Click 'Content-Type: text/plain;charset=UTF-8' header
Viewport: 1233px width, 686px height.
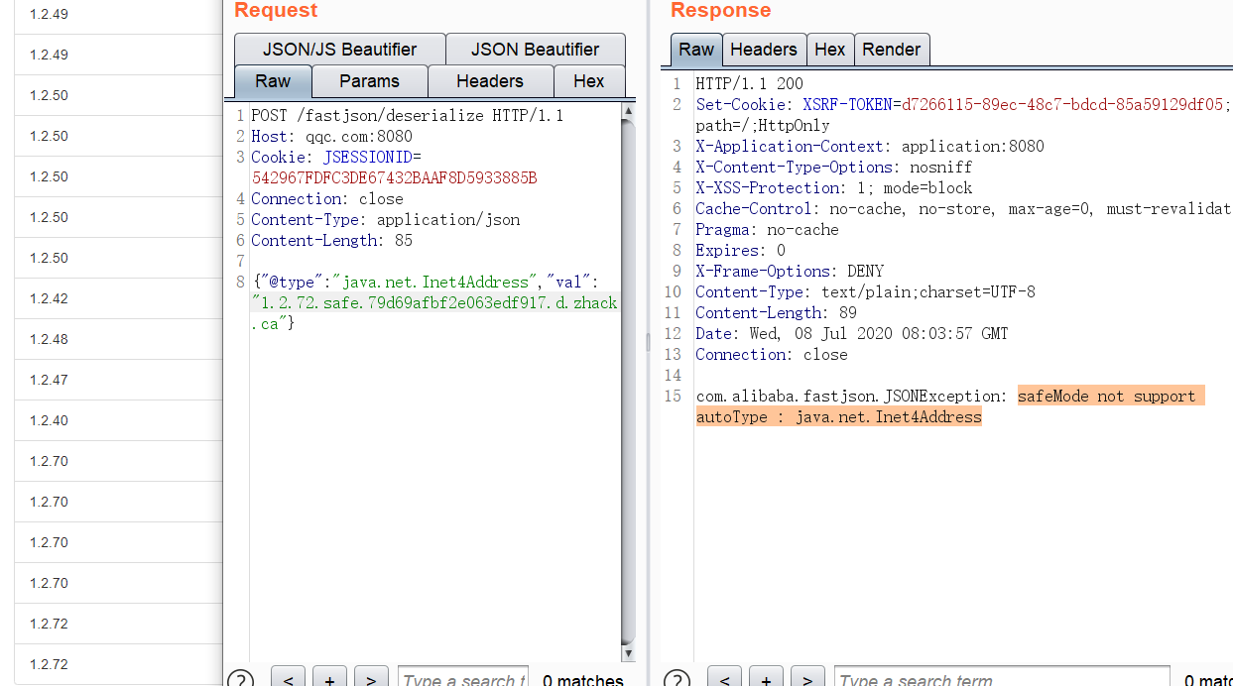[x=865, y=292]
